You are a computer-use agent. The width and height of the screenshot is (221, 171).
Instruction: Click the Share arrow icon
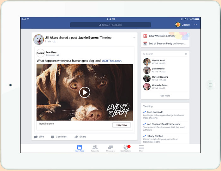(76, 137)
